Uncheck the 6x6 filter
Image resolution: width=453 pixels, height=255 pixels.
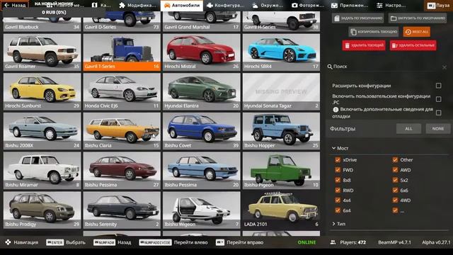point(395,190)
